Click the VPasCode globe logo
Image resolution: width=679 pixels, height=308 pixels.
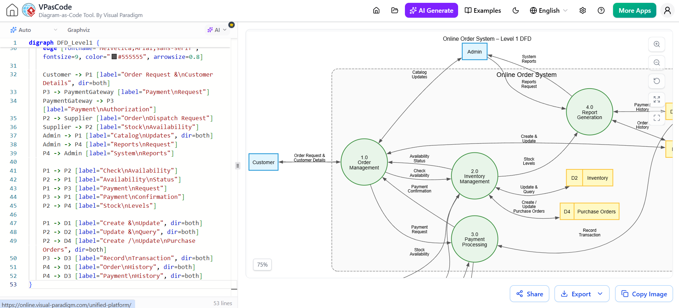tap(29, 10)
